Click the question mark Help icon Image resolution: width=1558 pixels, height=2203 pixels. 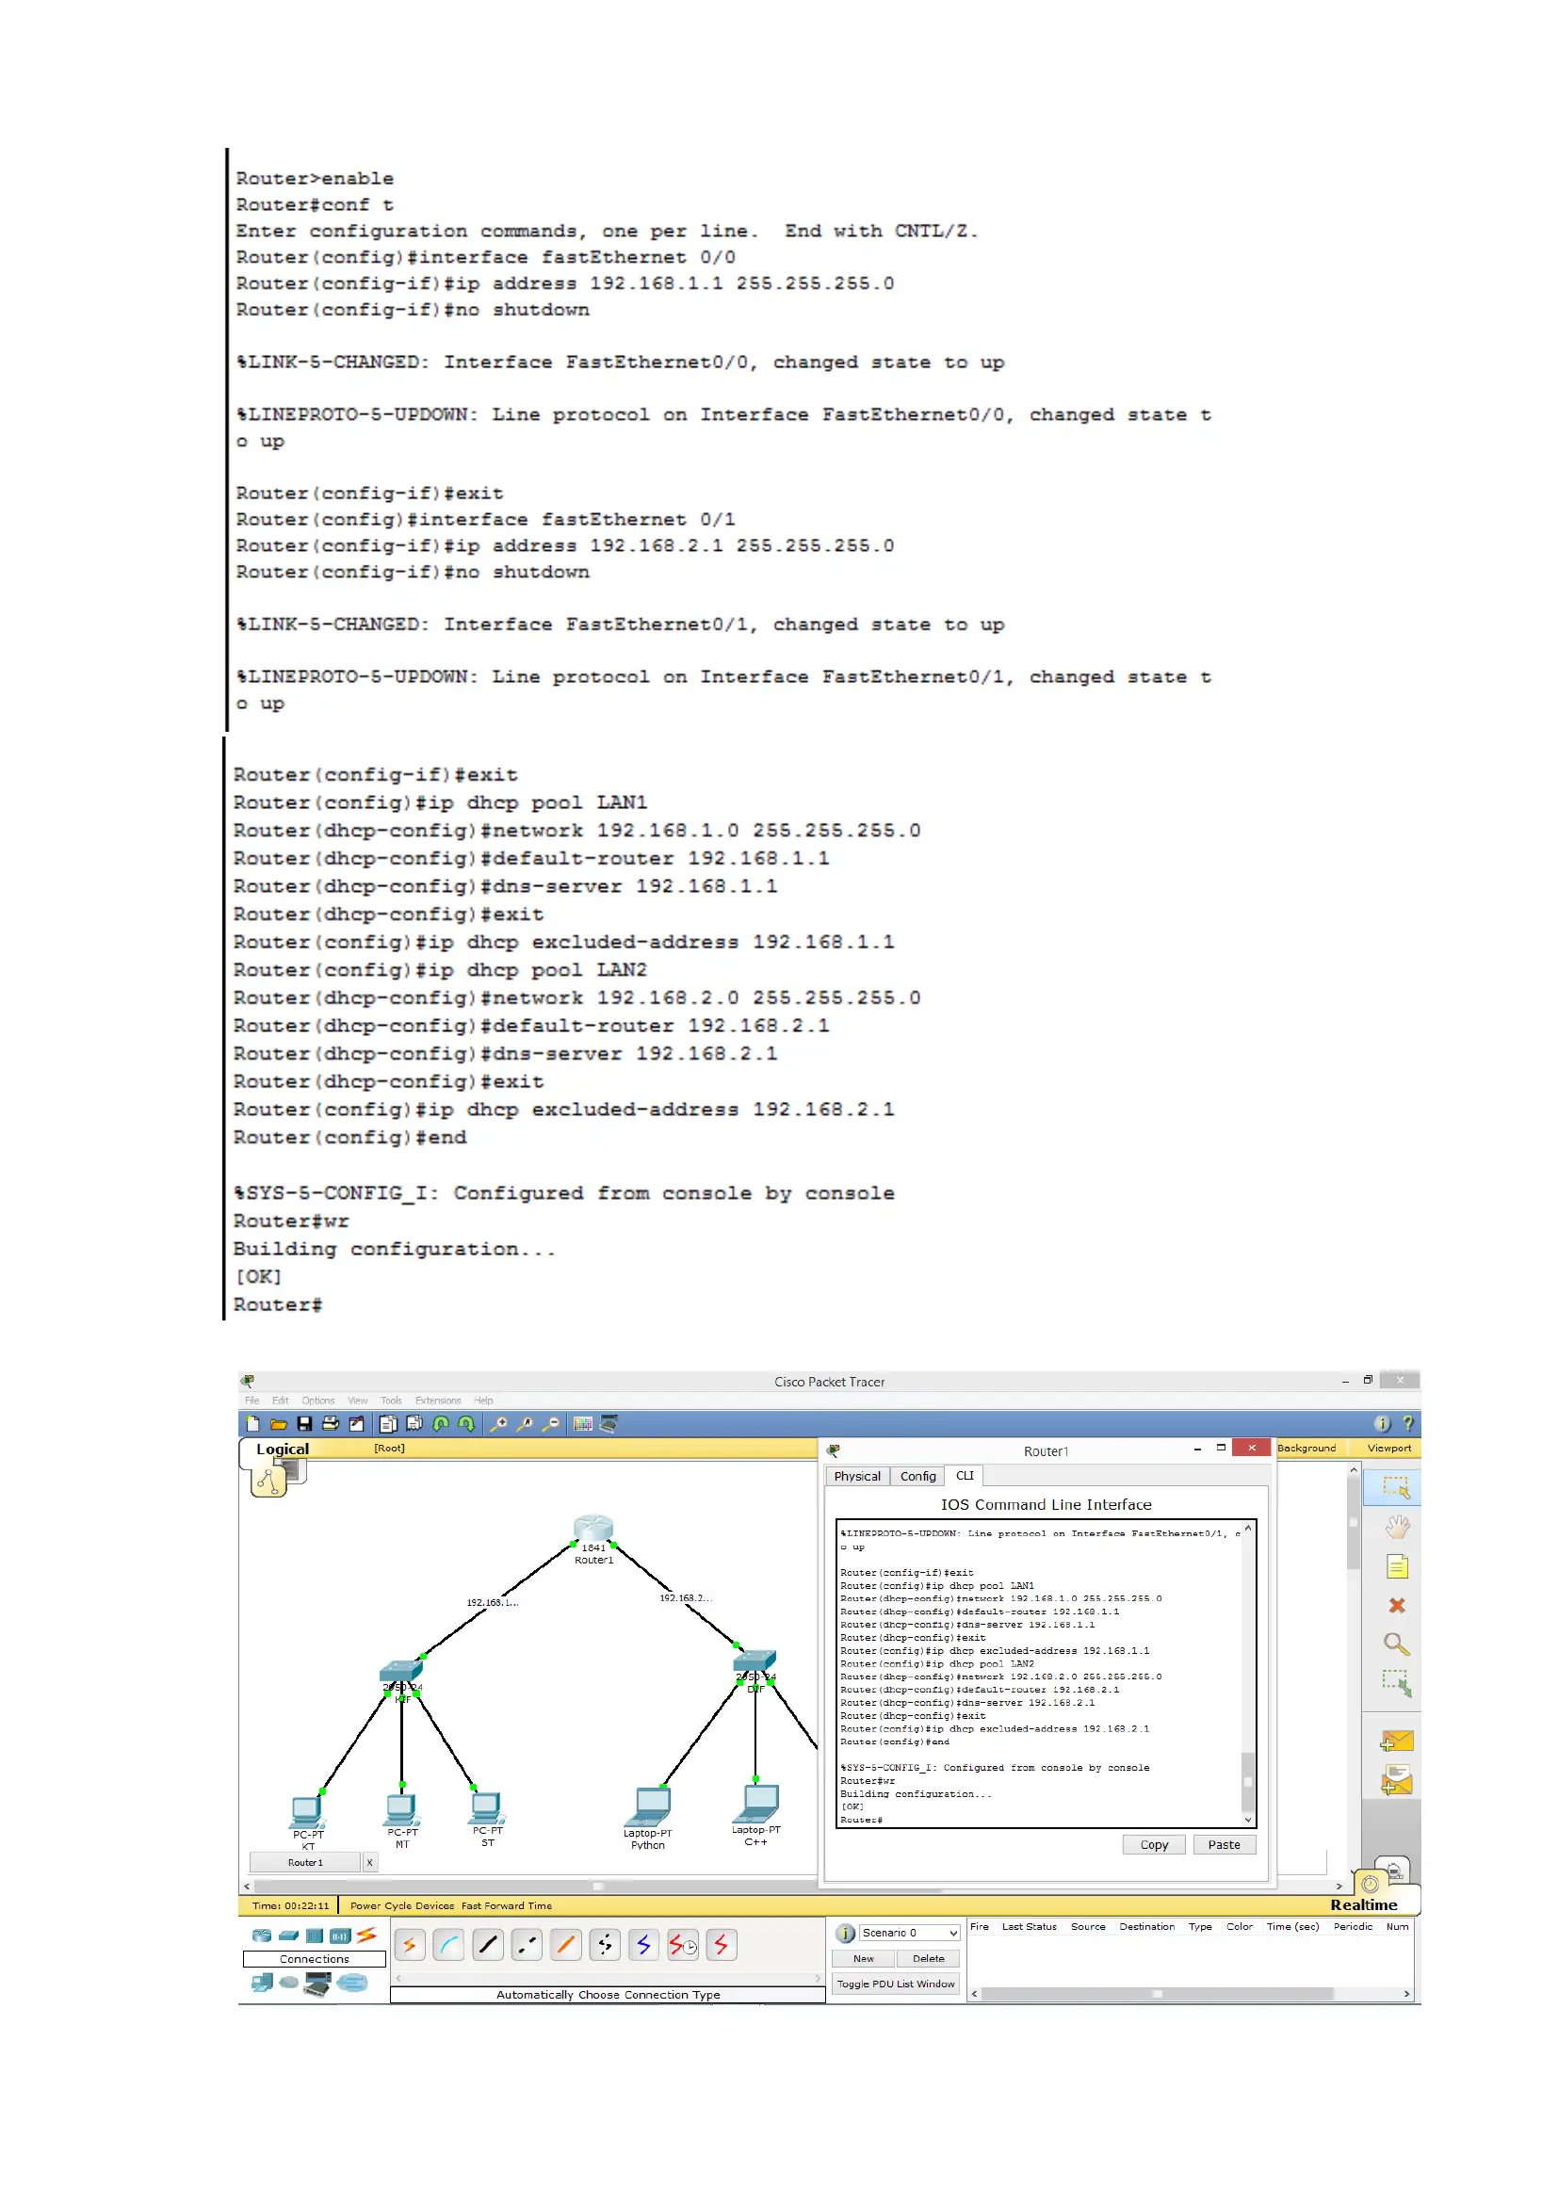point(1407,1424)
